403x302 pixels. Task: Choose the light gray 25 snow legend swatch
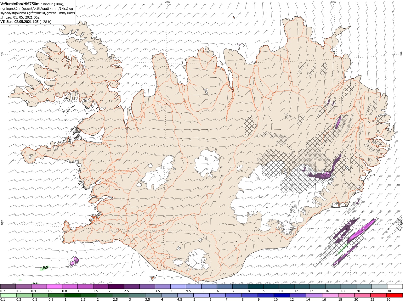pos(379,287)
